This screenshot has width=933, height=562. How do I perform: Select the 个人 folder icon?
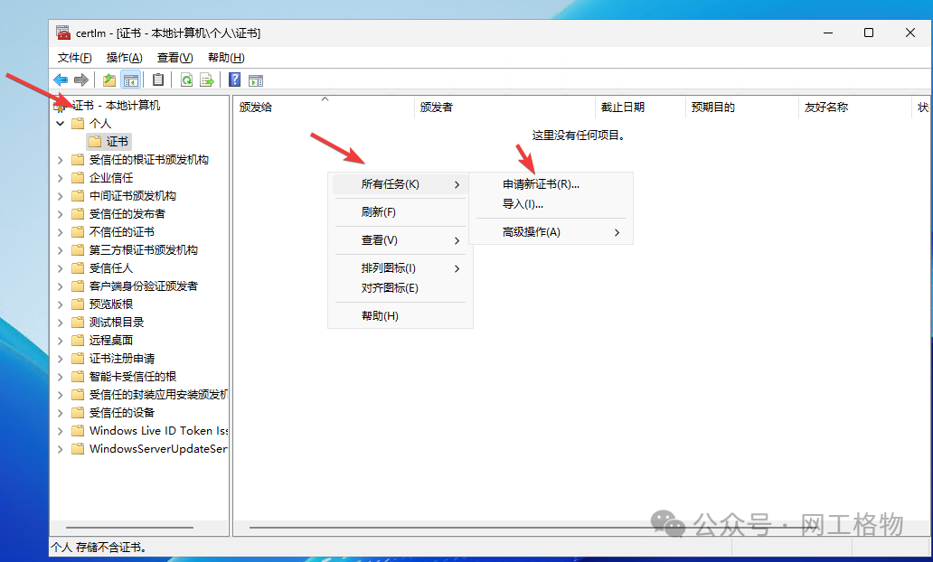[x=78, y=123]
